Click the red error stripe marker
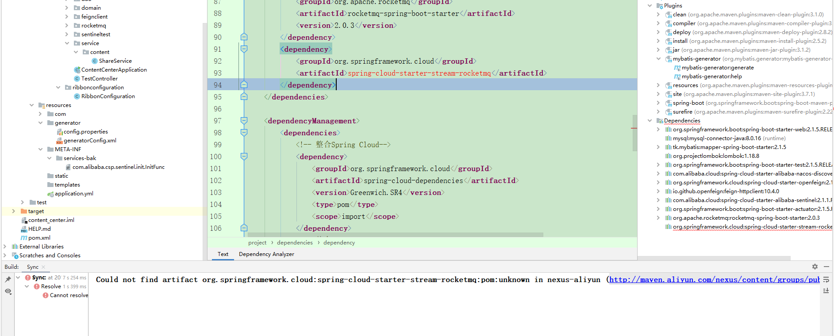Image resolution: width=834 pixels, height=336 pixels. click(x=634, y=128)
